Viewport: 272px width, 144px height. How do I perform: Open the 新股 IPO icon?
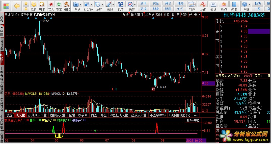pyautogui.click(x=234, y=6)
